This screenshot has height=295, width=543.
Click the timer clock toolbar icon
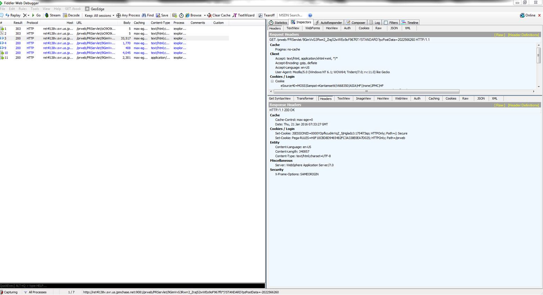point(181,15)
